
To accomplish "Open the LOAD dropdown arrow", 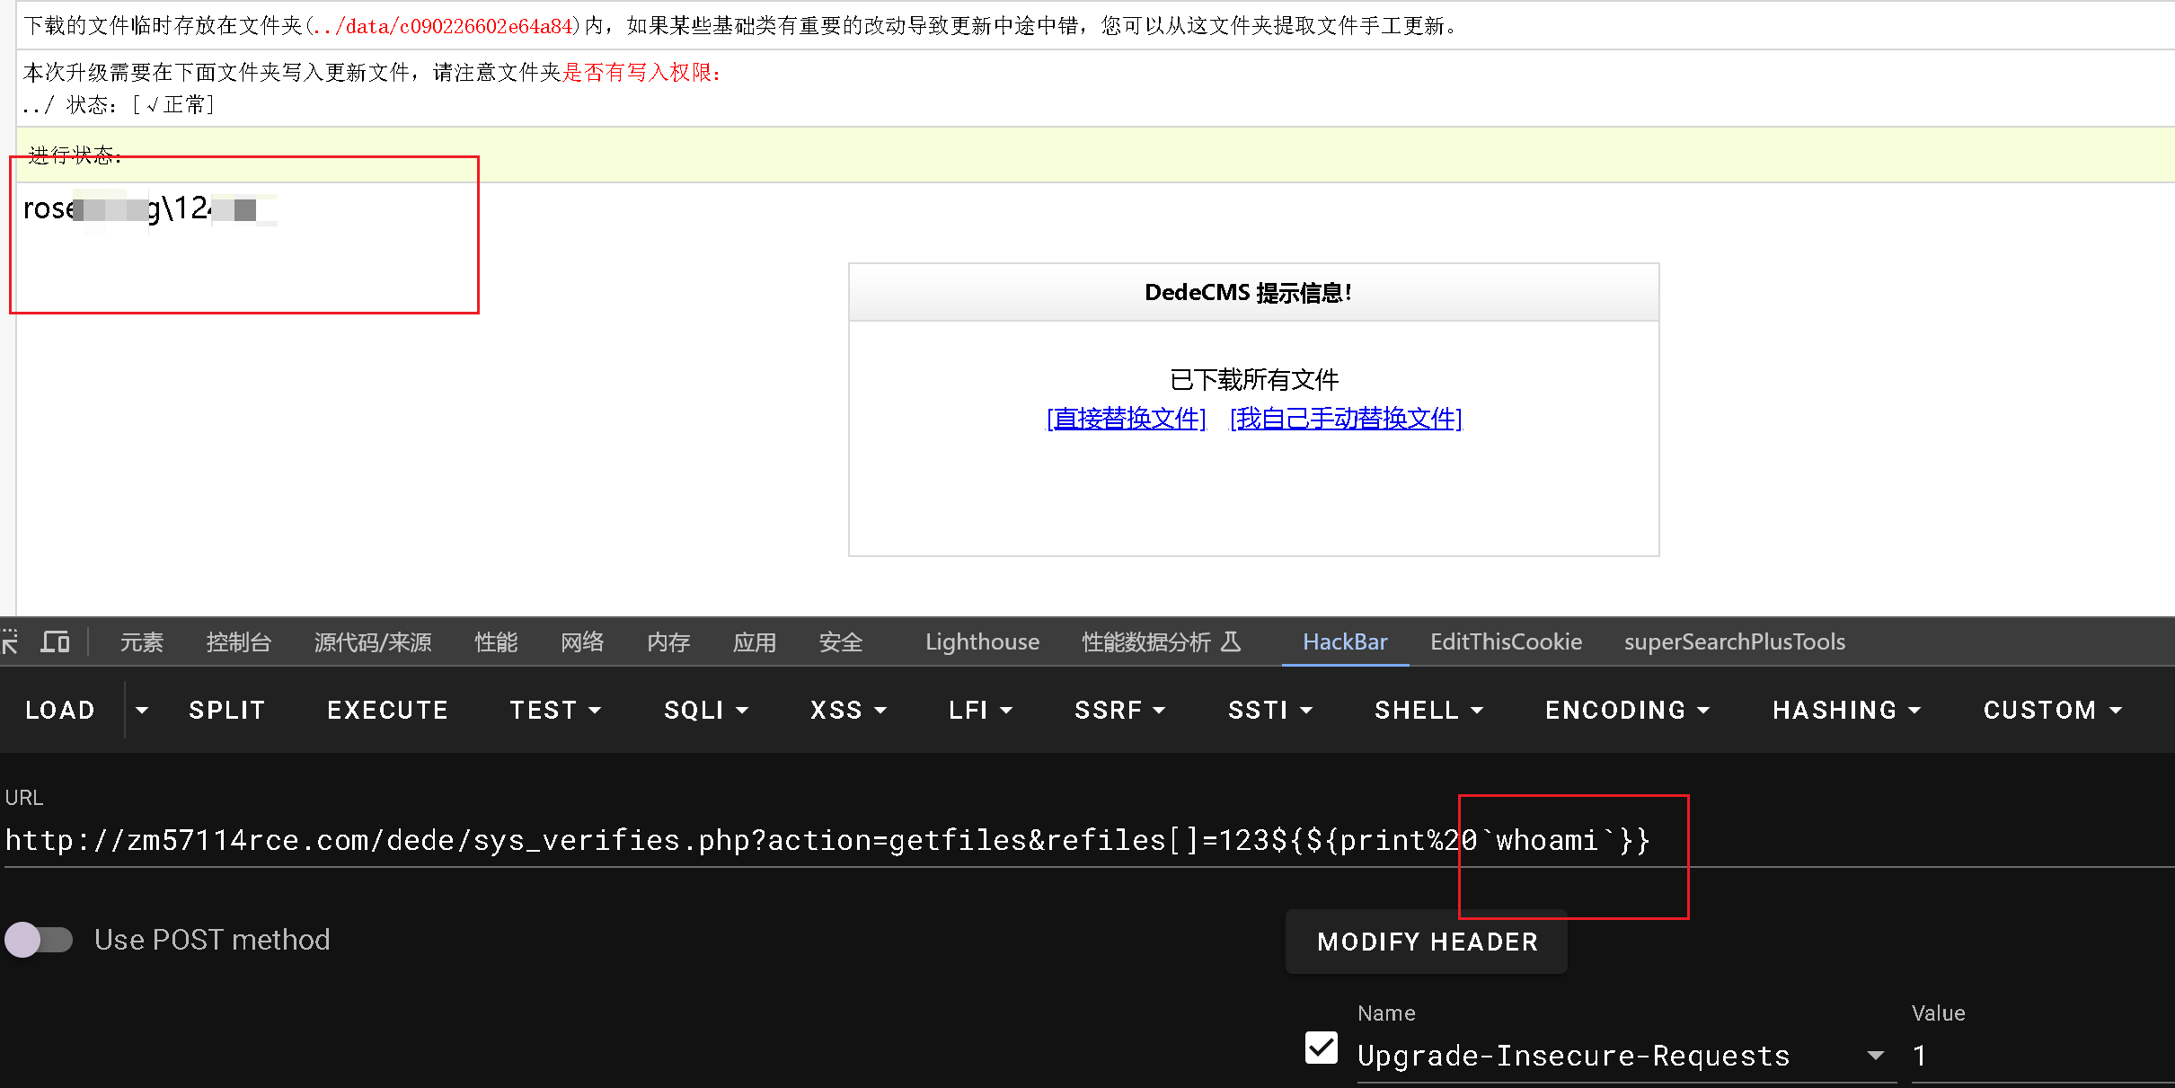I will coord(141,710).
